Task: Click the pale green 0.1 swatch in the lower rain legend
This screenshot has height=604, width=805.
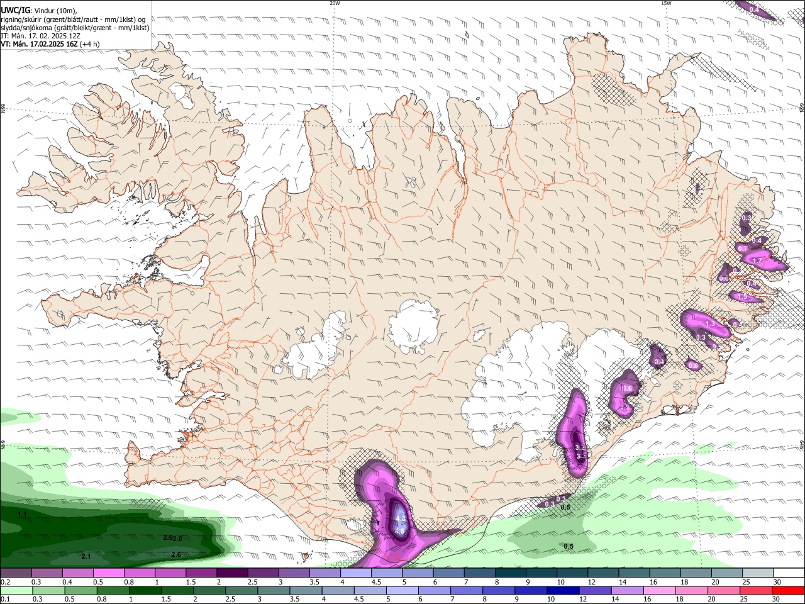Action: pos(16,591)
